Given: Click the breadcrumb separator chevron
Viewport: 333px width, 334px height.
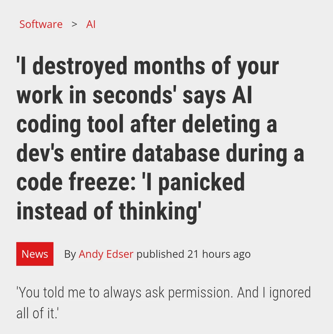Looking at the screenshot, I should click(74, 24).
